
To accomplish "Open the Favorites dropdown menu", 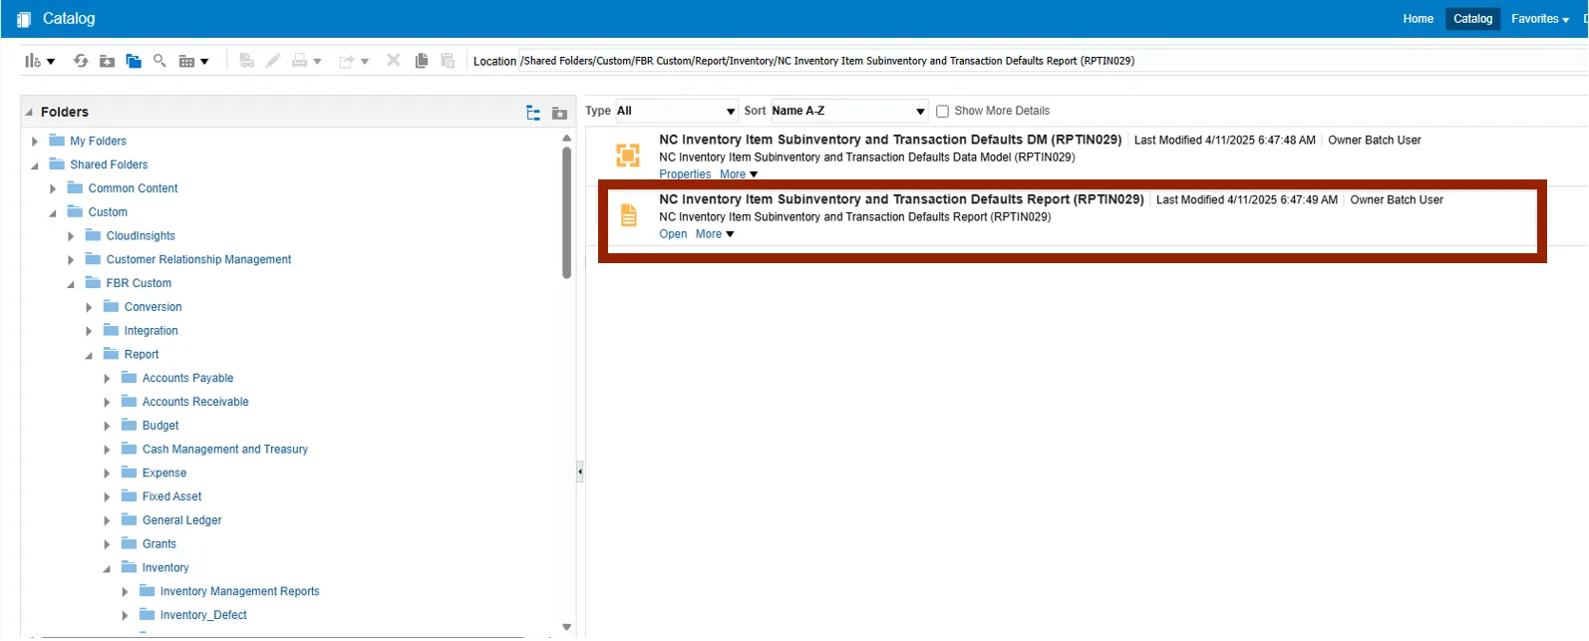I will (1540, 19).
